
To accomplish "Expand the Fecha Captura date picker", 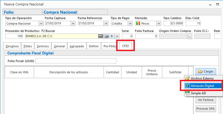I will [x=73, y=24].
